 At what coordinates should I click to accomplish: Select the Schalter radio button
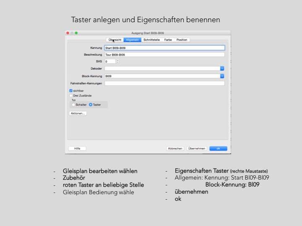[74, 105]
